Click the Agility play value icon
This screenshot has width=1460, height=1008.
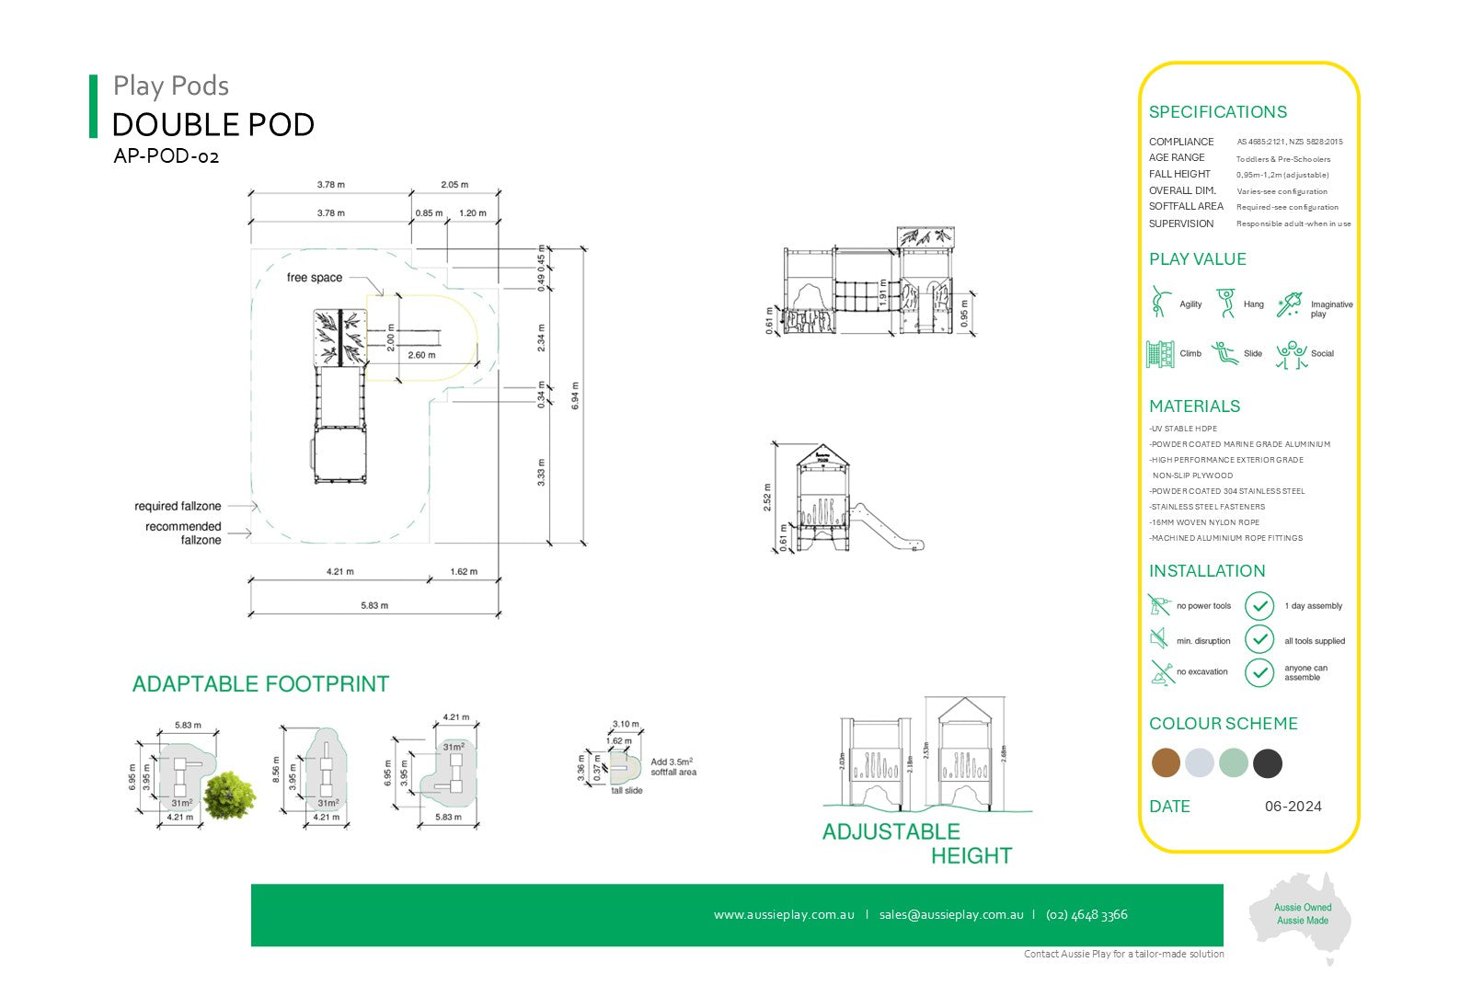pos(1159,302)
